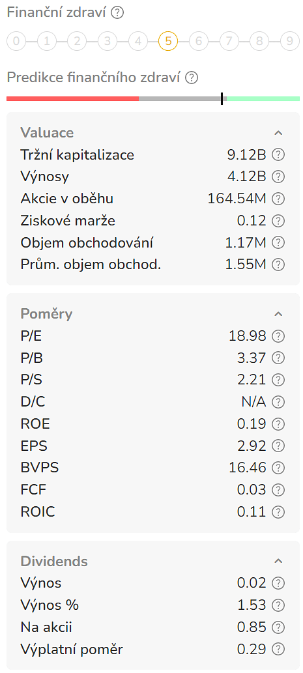Click the black marker on prediction bar

click(222, 99)
